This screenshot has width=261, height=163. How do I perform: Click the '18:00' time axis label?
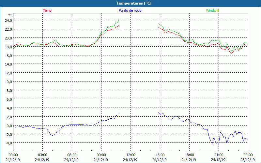[189, 155]
